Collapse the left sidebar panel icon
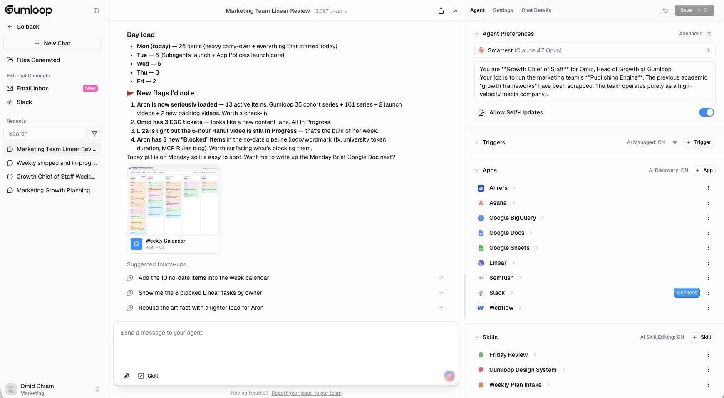 coord(96,11)
